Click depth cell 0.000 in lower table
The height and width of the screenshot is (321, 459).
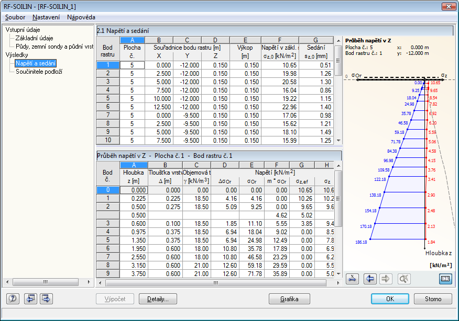coord(134,190)
